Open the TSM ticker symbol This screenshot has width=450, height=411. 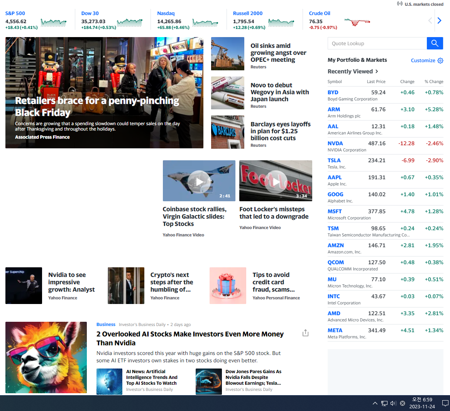pyautogui.click(x=333, y=228)
